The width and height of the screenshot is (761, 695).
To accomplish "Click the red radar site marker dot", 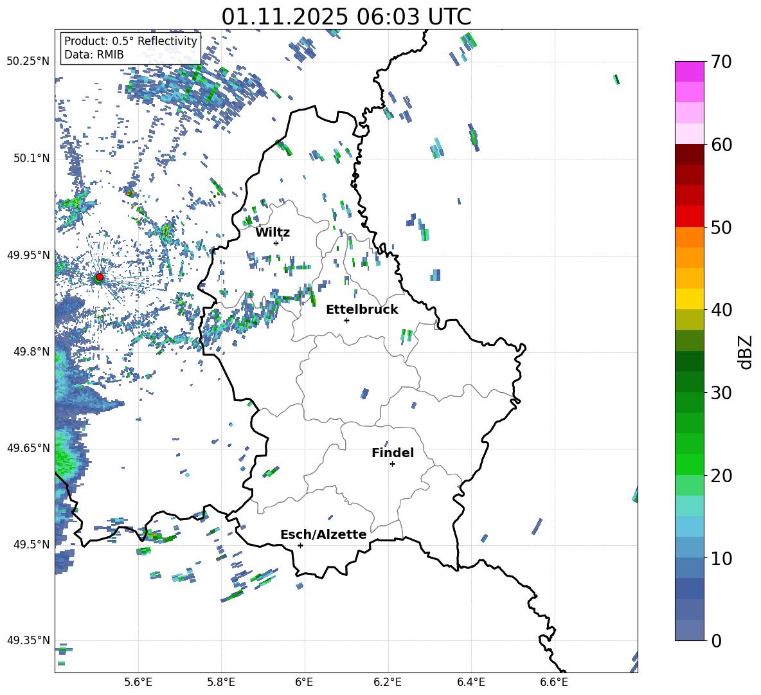I will (x=100, y=276).
